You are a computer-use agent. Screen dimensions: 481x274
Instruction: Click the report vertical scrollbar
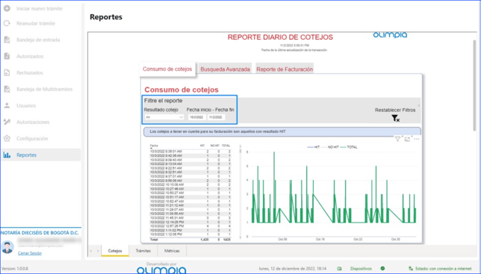point(474,86)
